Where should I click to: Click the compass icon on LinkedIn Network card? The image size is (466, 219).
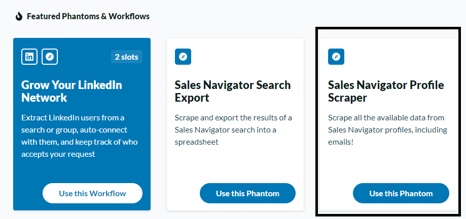50,57
